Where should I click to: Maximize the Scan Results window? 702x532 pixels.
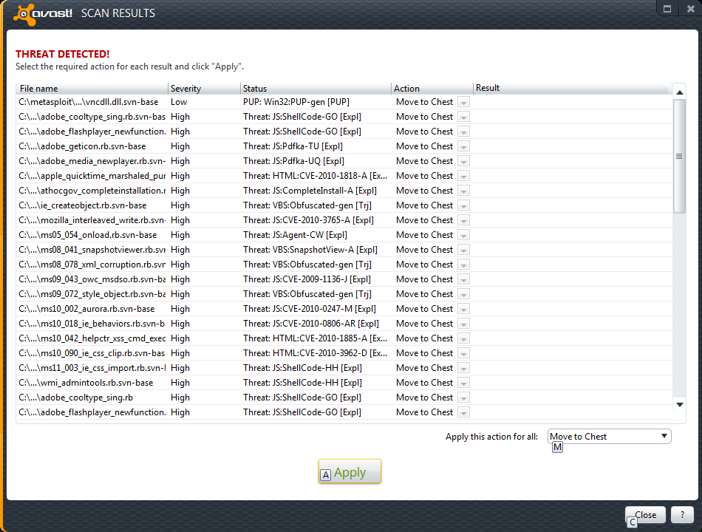[667, 9]
